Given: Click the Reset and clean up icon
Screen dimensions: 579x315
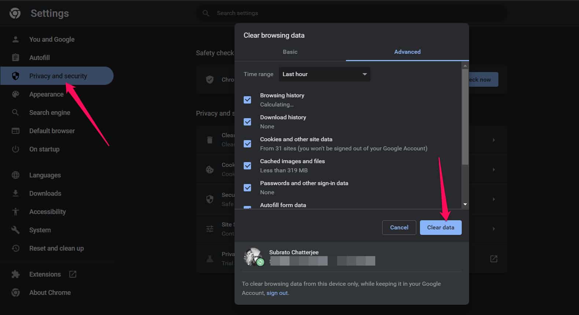Looking at the screenshot, I should [x=15, y=248].
